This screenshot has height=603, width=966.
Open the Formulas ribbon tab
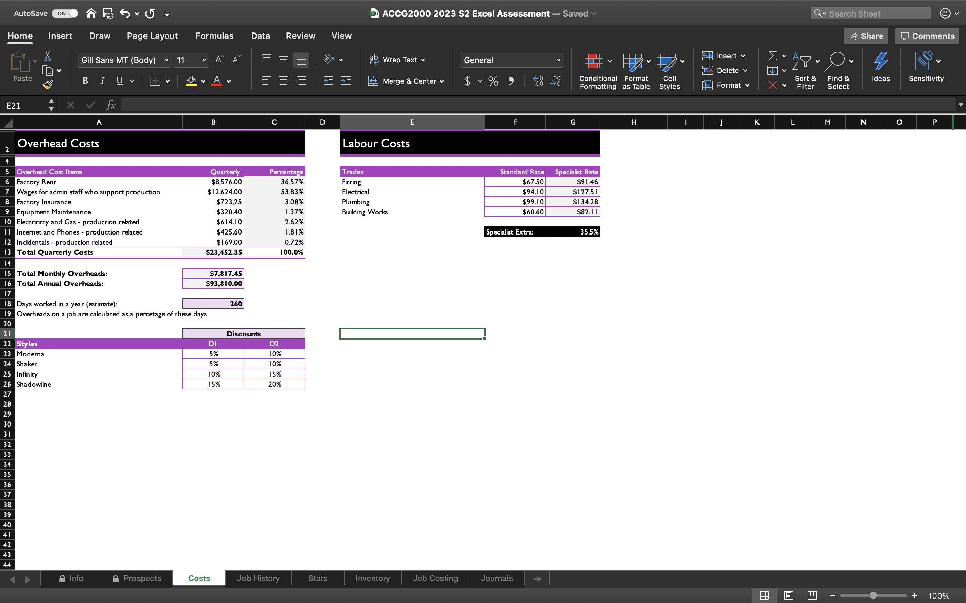[x=214, y=36]
